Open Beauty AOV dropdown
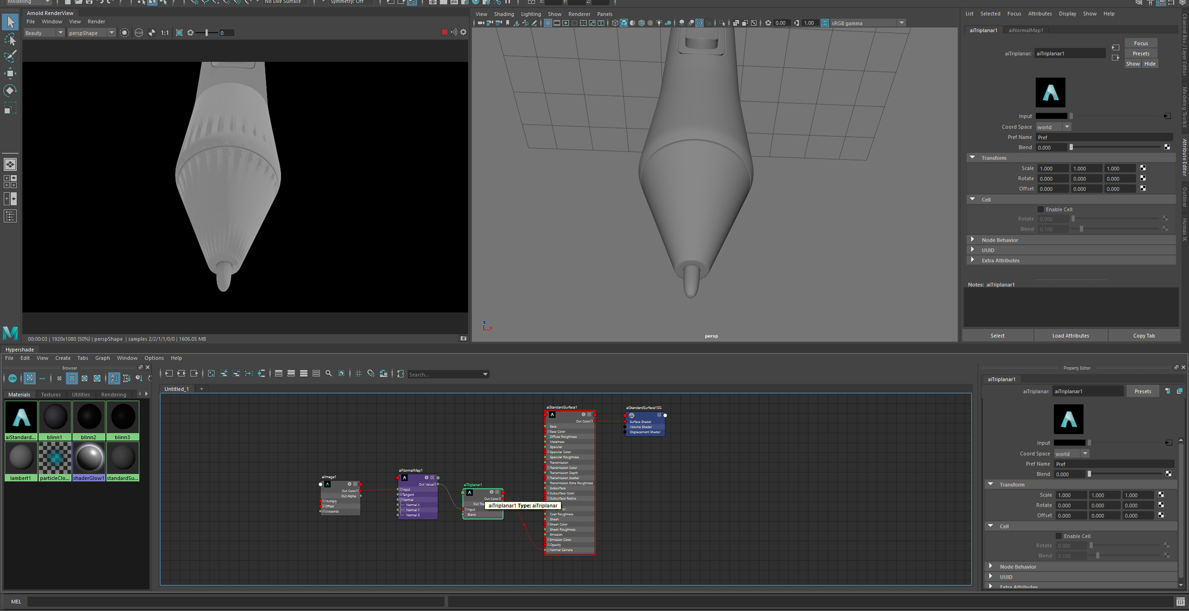 pos(44,33)
